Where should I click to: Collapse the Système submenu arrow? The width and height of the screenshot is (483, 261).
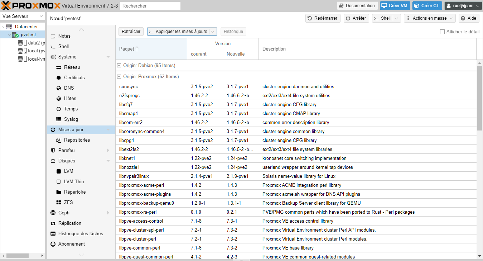coord(108,57)
